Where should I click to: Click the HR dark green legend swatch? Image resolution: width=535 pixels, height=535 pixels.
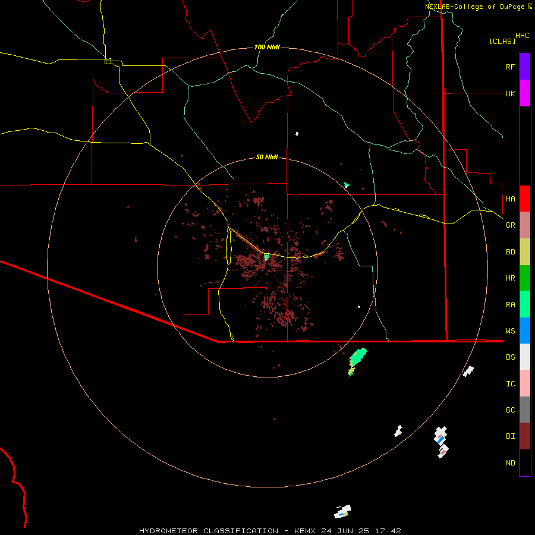(x=525, y=278)
